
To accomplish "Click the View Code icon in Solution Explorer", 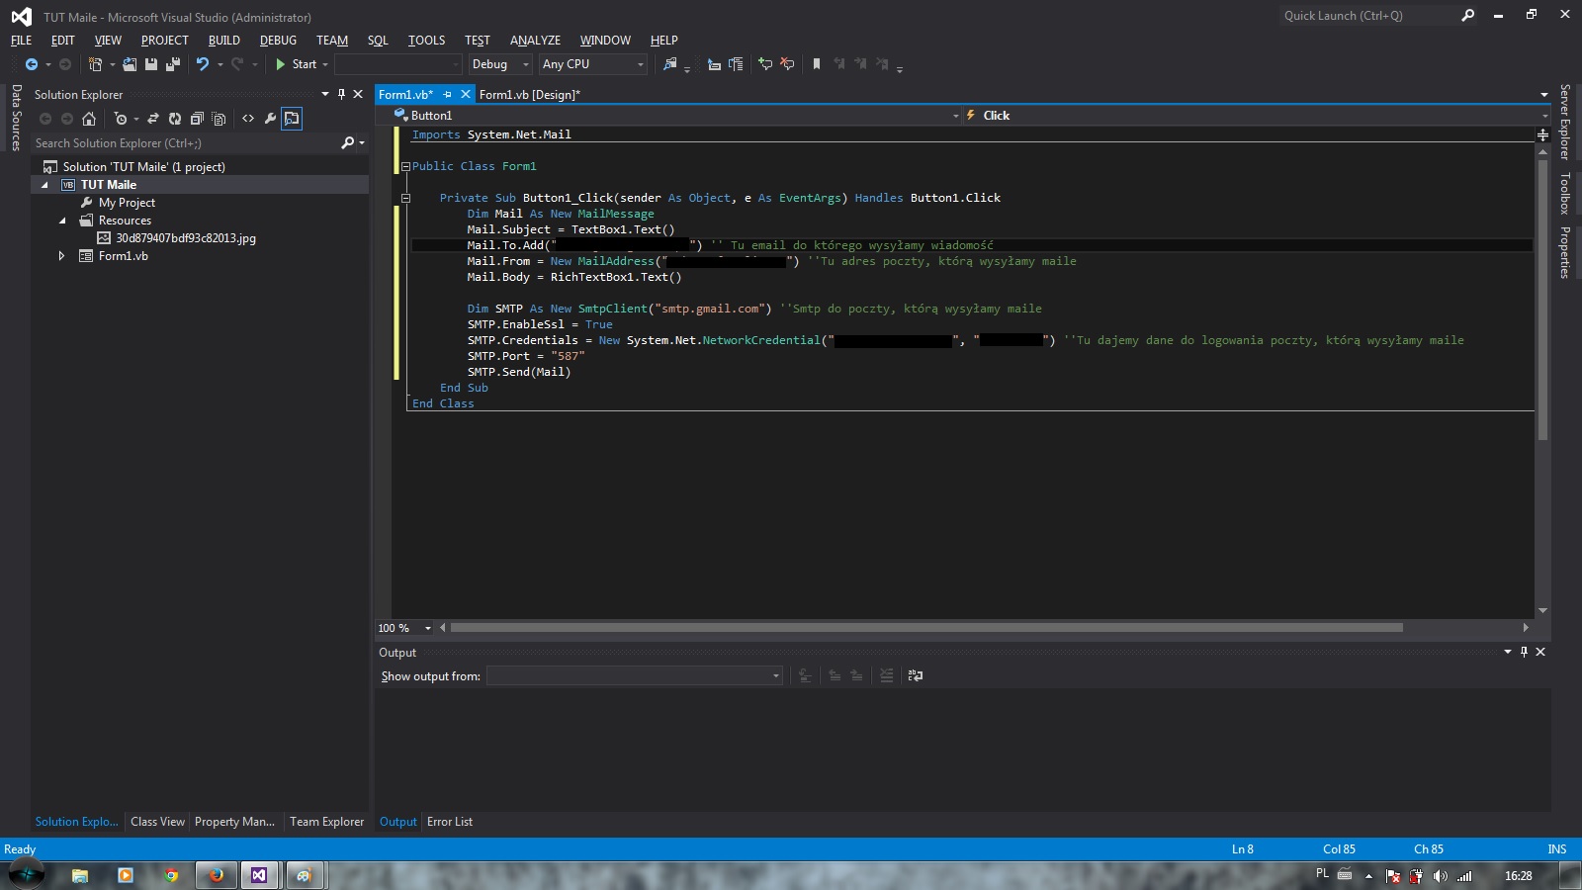I will coord(248,119).
